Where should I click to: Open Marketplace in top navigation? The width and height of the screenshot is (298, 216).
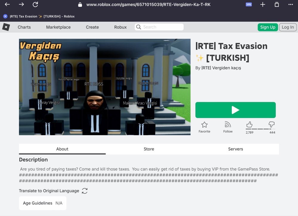[58, 27]
